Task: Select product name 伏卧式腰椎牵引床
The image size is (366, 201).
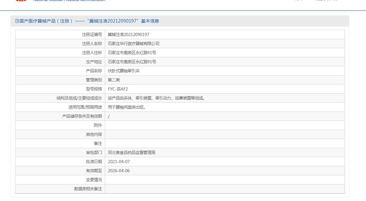Action: click(124, 71)
